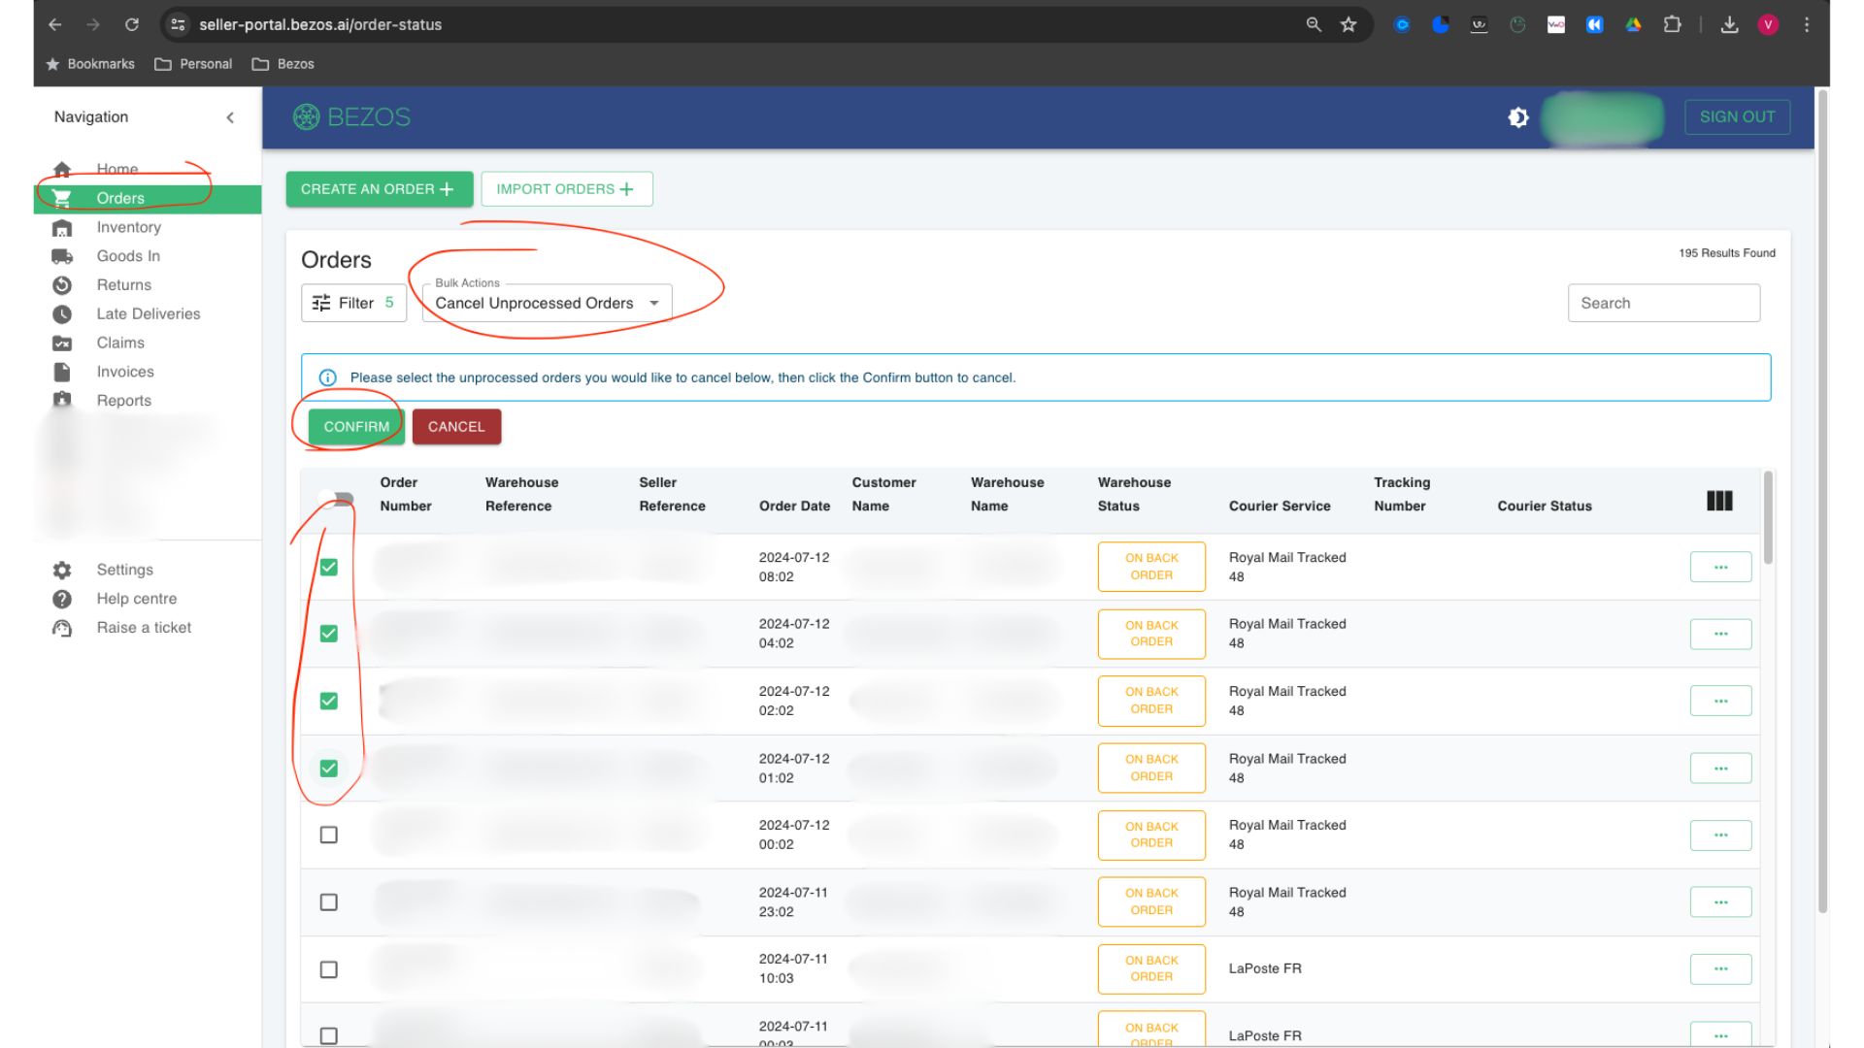Open actions menu for 01:02 order
This screenshot has width=1864, height=1048.
click(x=1720, y=769)
